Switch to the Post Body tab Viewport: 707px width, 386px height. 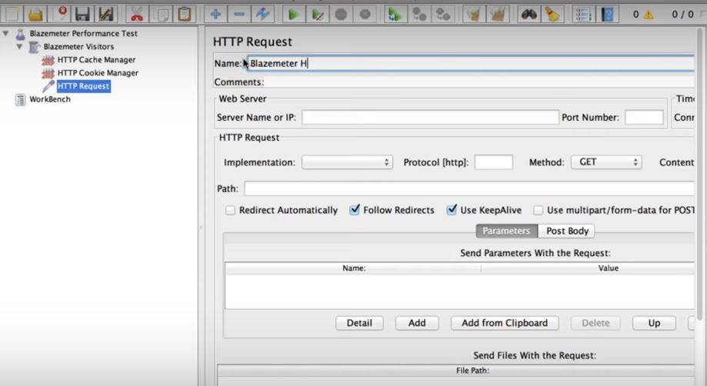[567, 231]
